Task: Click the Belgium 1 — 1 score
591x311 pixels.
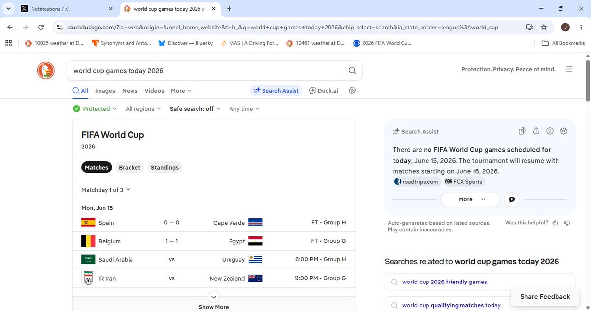Action: [171, 241]
